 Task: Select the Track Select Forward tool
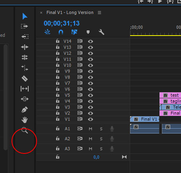(25, 26)
